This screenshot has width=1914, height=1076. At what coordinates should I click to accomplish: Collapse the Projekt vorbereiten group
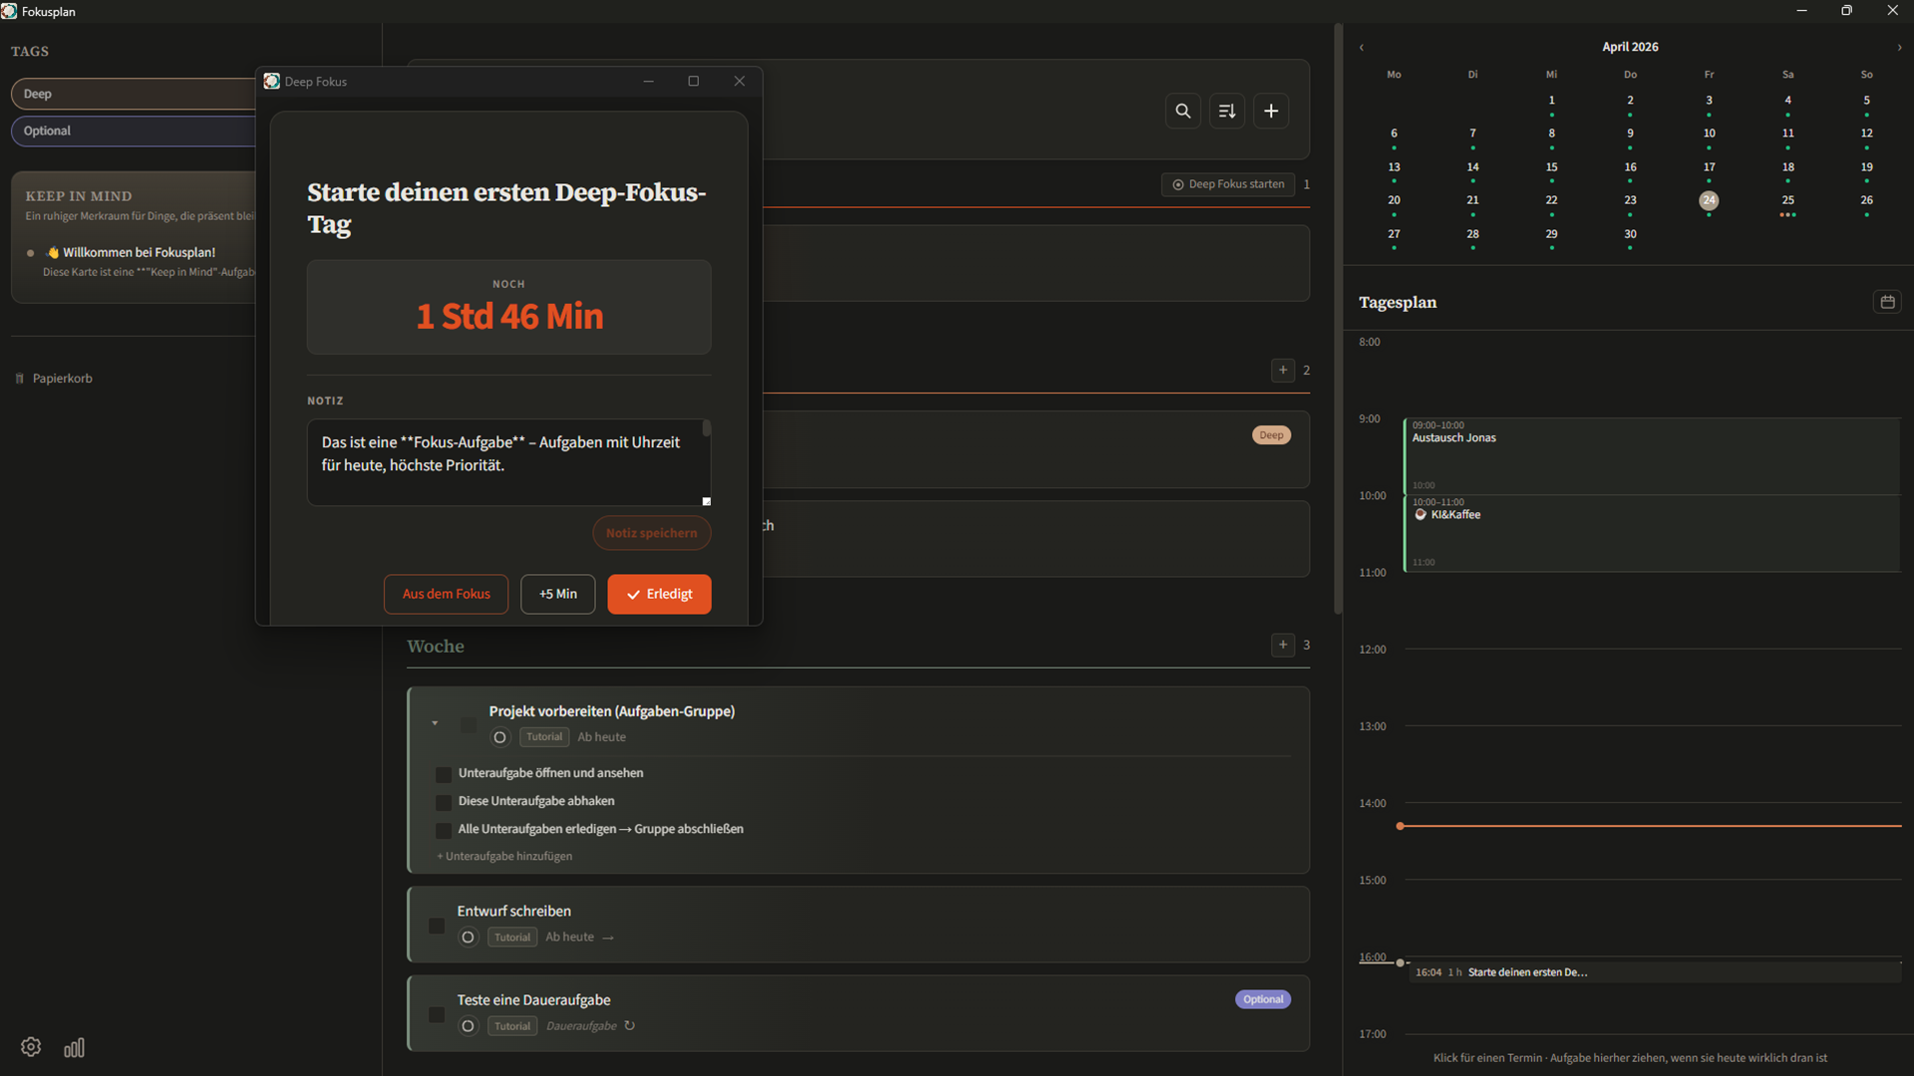click(x=435, y=723)
